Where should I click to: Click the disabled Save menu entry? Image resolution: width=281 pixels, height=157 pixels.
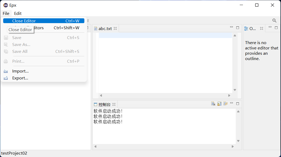point(44,37)
